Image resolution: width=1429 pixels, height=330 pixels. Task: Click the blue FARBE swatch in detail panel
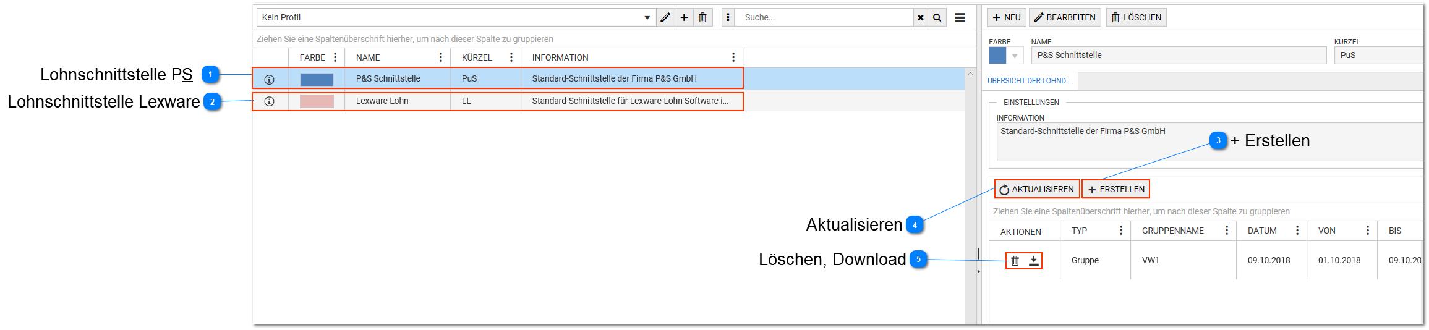pos(998,56)
